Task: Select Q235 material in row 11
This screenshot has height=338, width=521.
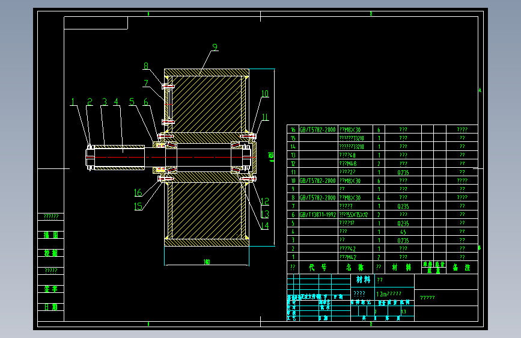Action: 403,173
